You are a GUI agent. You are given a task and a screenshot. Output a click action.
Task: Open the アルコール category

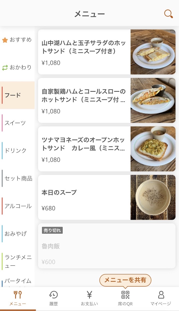18,206
